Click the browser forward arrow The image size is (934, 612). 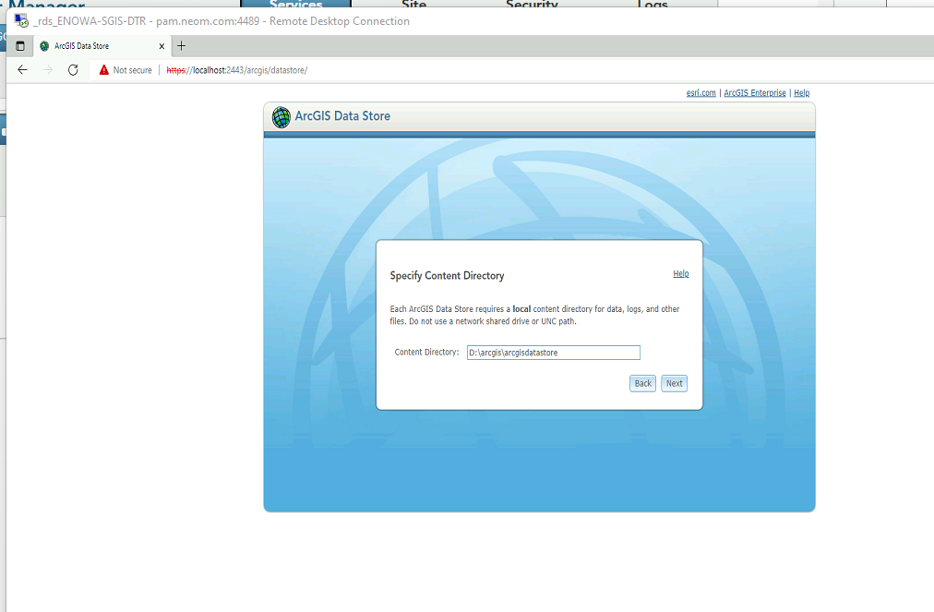pos(48,70)
